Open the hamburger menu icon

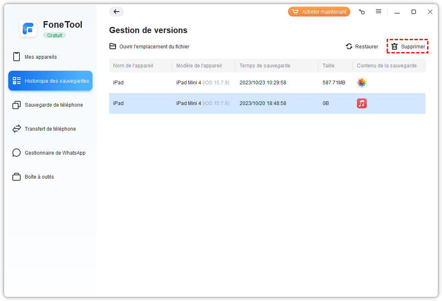(378, 12)
